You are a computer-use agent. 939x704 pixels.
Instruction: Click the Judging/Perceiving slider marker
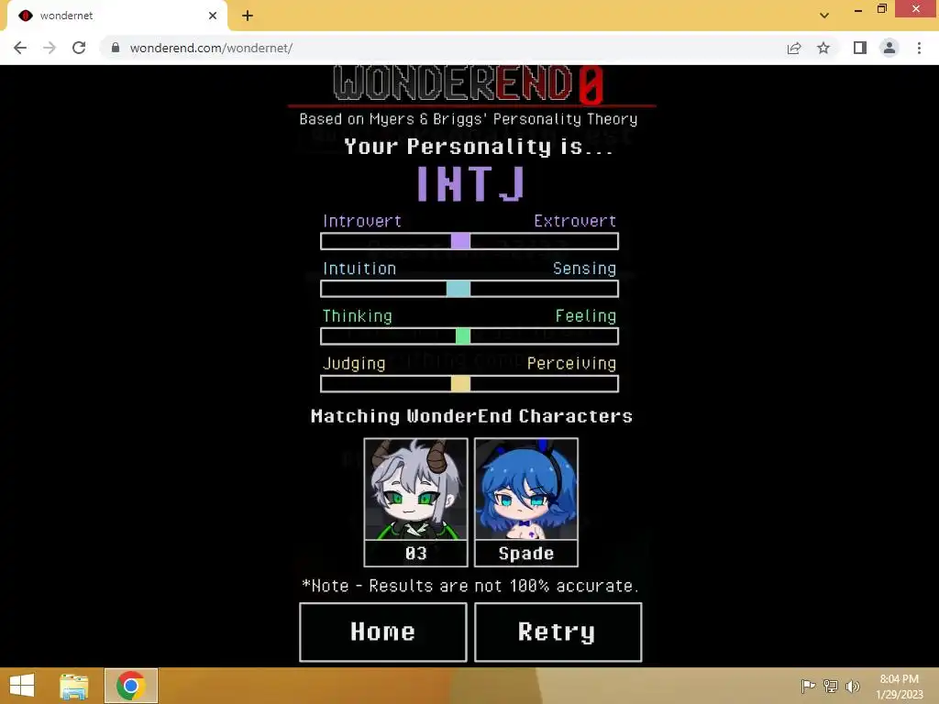(x=460, y=384)
